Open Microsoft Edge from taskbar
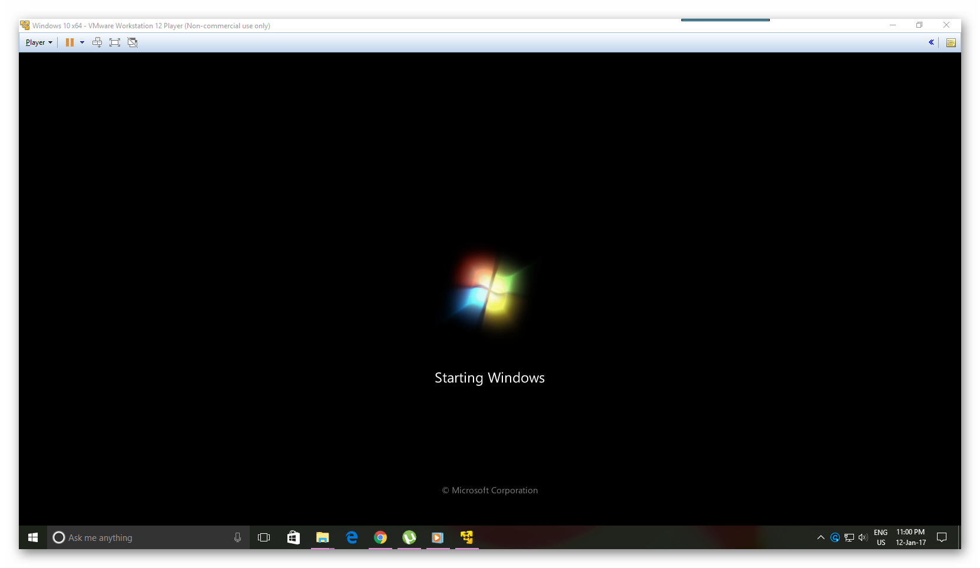Image resolution: width=980 pixels, height=568 pixels. (352, 537)
